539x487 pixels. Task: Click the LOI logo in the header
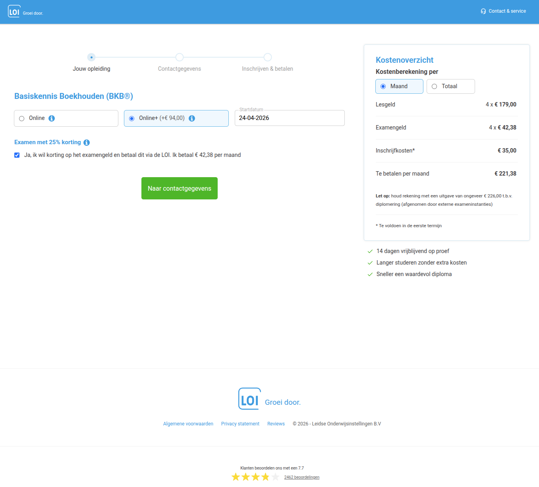25,12
